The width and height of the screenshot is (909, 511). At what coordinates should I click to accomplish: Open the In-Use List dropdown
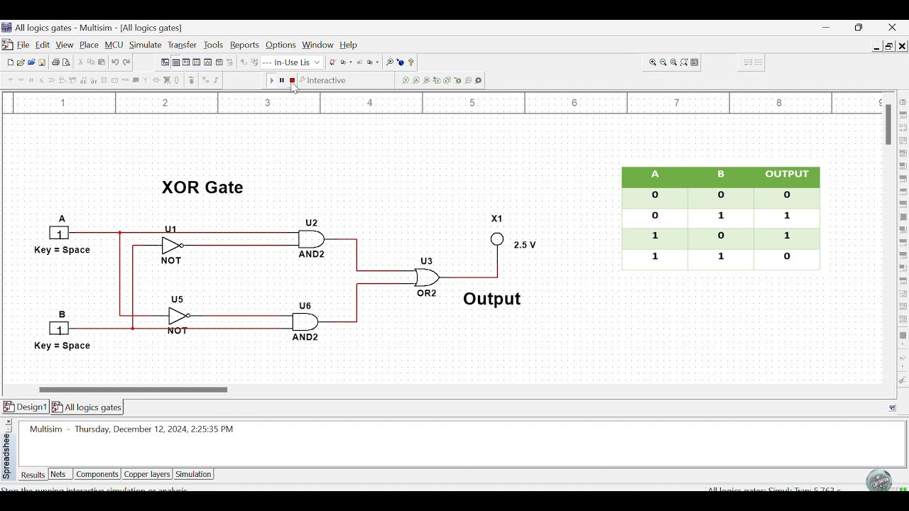(x=292, y=62)
